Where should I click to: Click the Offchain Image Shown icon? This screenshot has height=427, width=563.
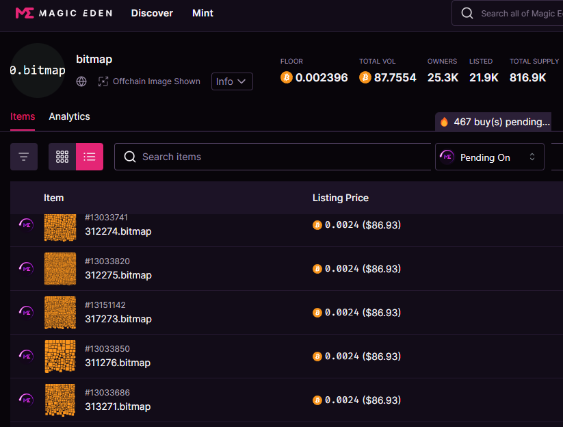(x=103, y=81)
